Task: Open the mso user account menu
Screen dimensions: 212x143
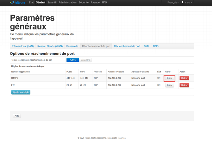Action: point(187,3)
